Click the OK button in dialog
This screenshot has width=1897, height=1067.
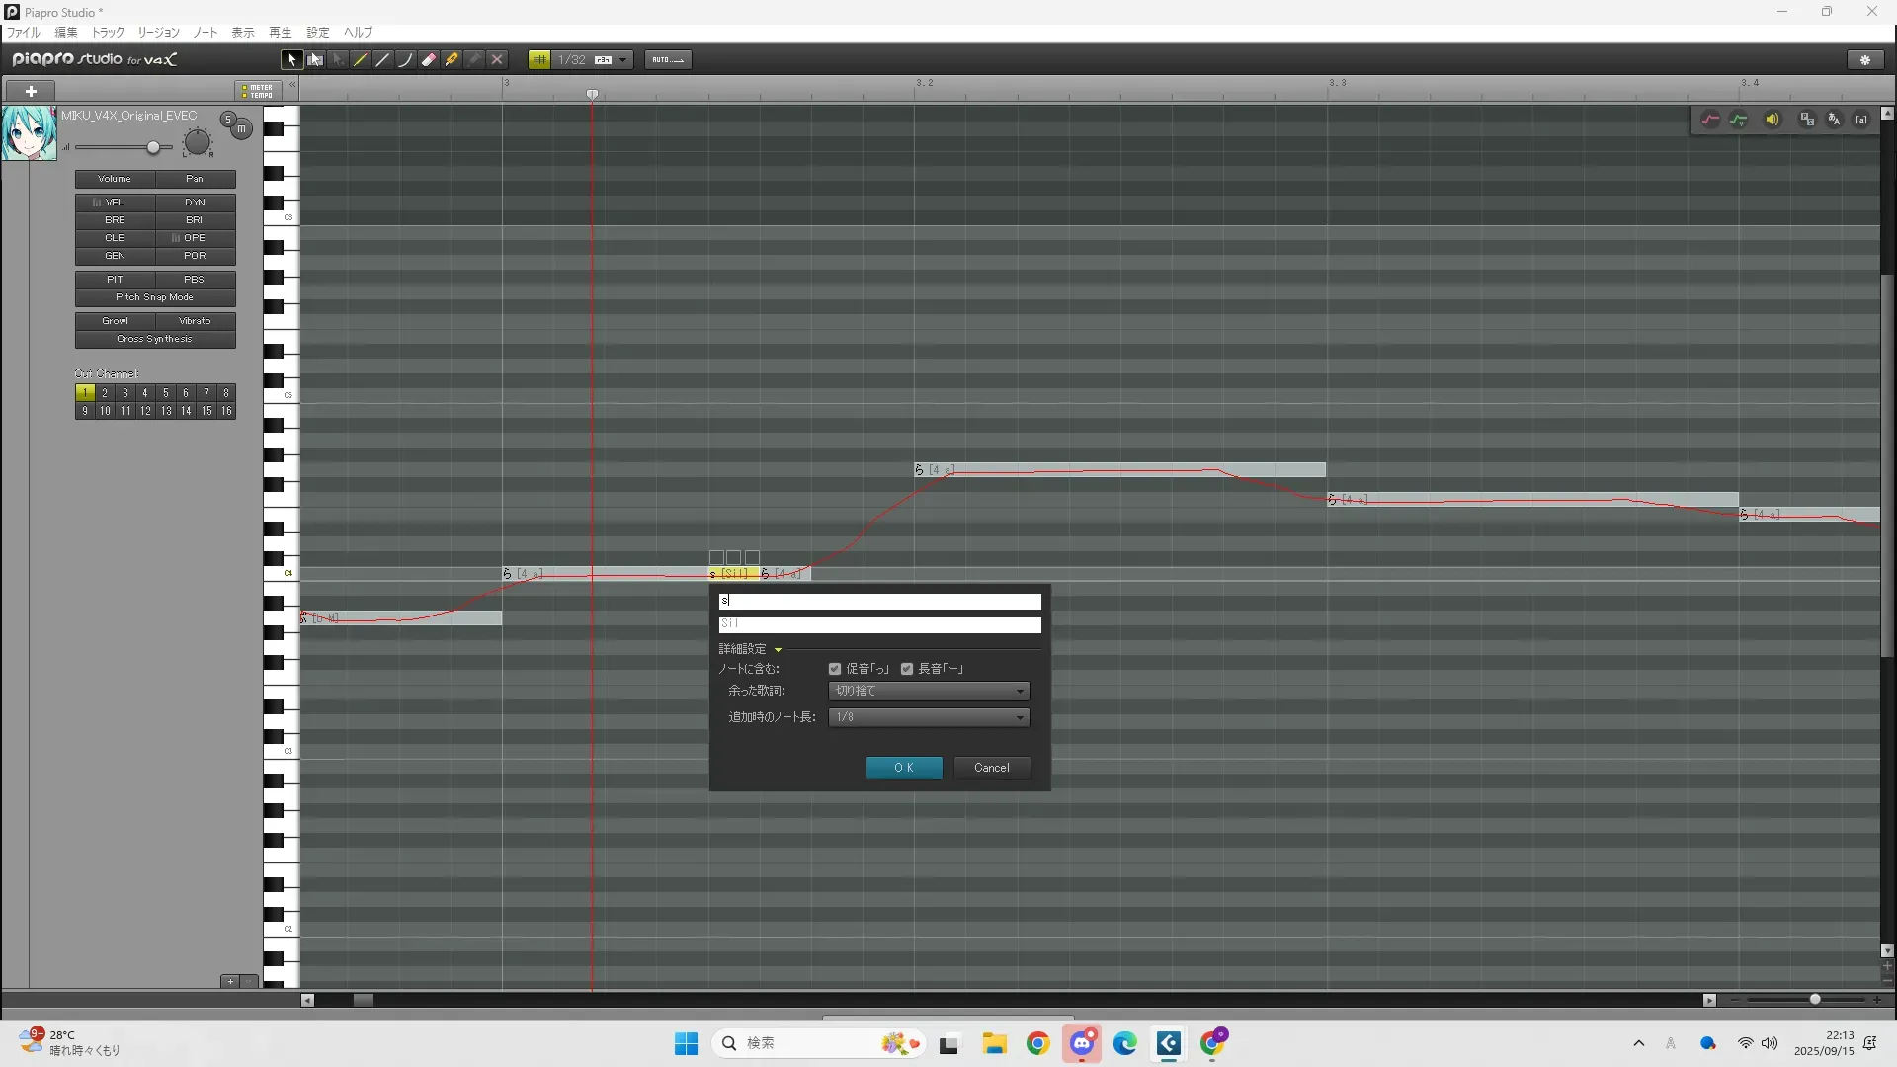[x=904, y=768]
